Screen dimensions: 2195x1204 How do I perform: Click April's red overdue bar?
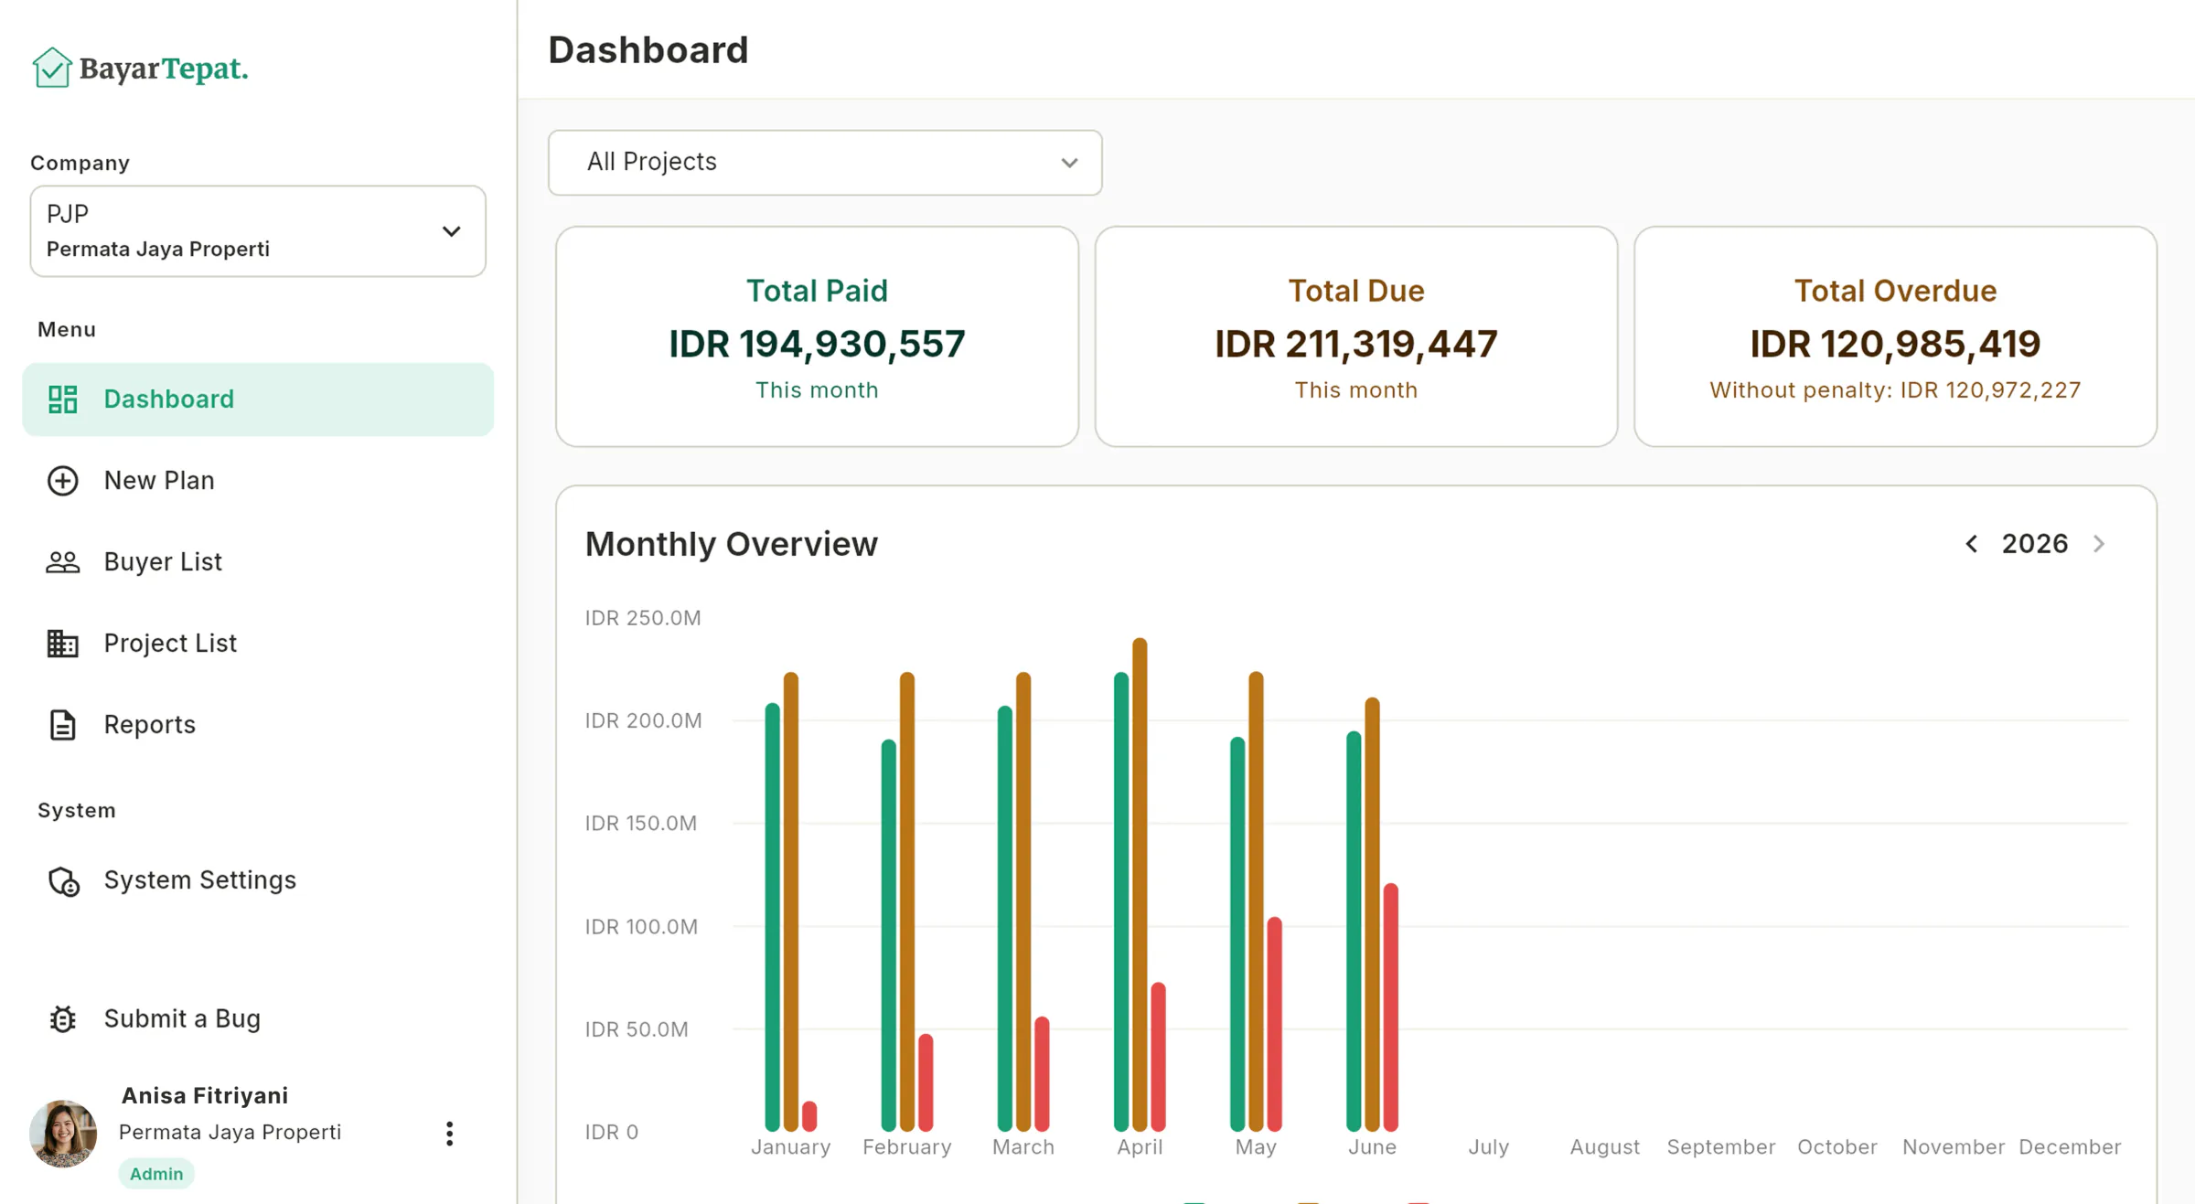[x=1158, y=1057]
